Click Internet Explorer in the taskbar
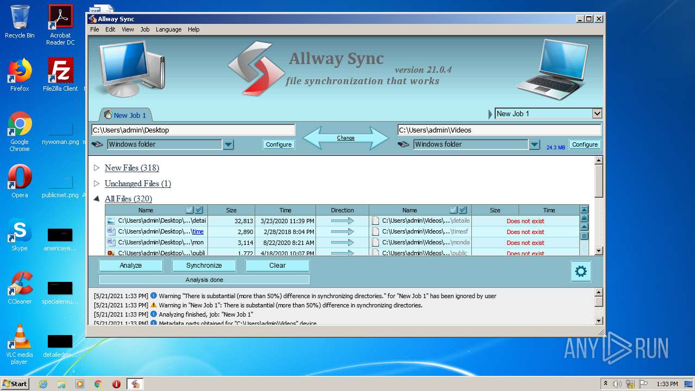Screen dimensions: 695x391 tap(43, 384)
